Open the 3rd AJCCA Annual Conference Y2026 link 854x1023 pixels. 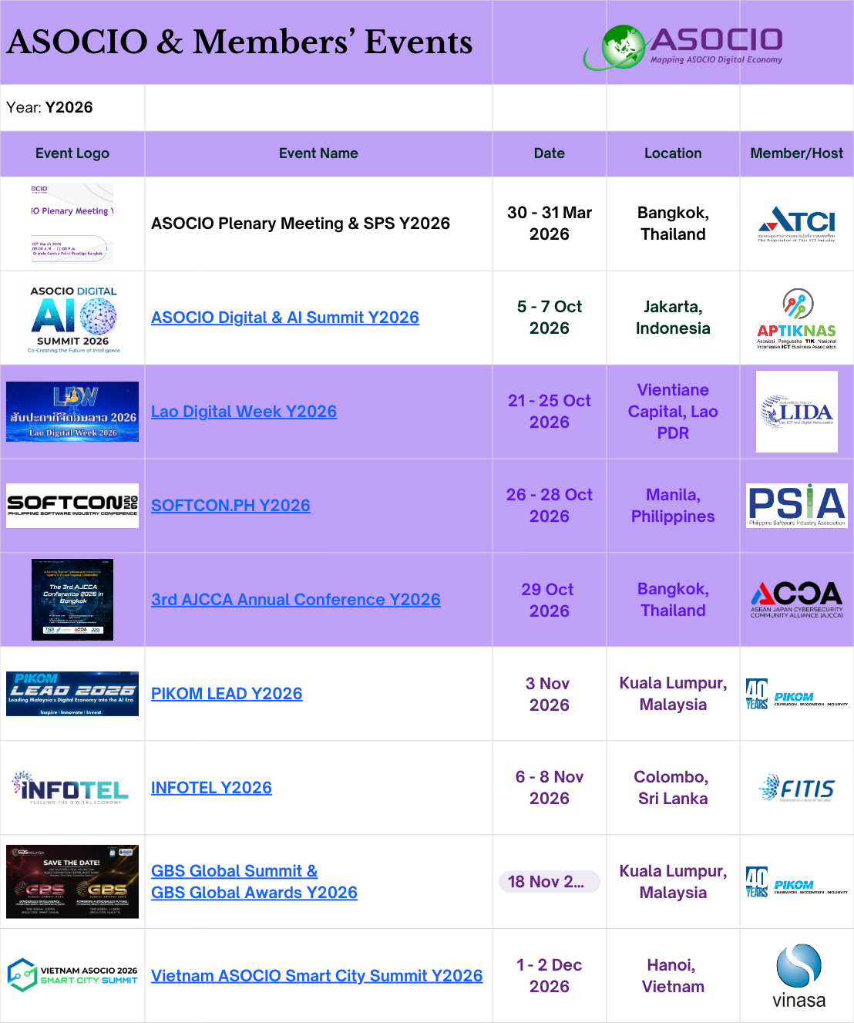click(x=296, y=600)
